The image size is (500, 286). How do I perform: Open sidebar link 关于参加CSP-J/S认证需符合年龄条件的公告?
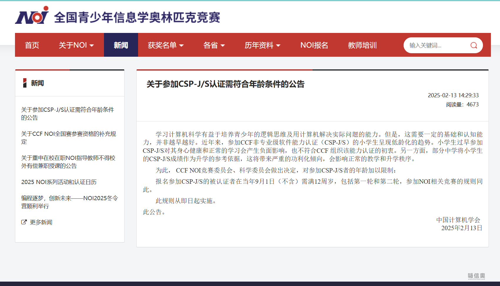point(68,113)
